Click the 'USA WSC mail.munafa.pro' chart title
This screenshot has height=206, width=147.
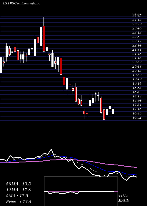[x=21, y=4]
